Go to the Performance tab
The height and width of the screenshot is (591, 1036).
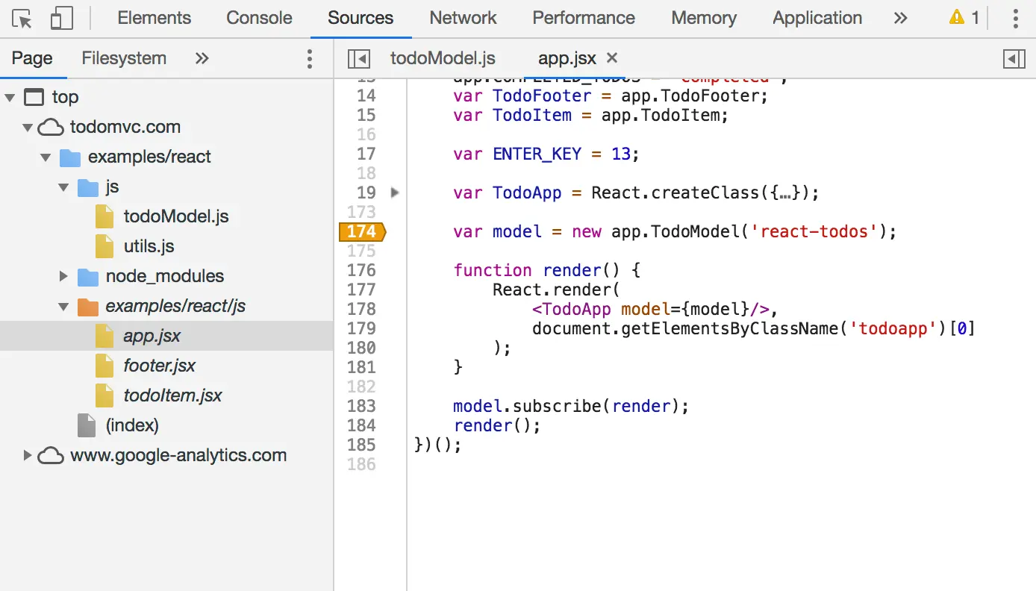pyautogui.click(x=584, y=18)
